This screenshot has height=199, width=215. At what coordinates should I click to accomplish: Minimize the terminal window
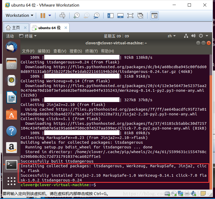click(x=198, y=43)
